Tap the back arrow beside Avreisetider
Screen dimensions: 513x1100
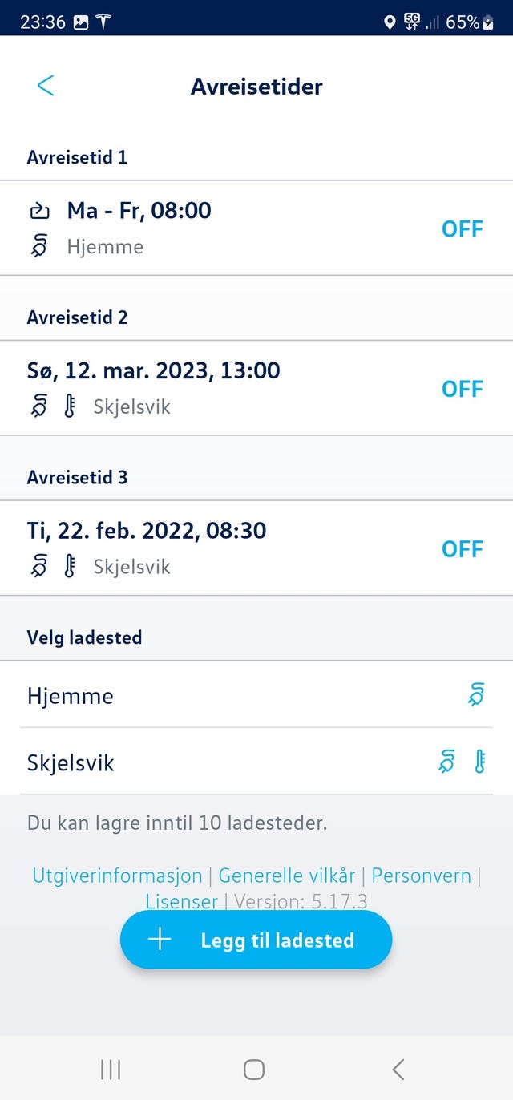[46, 86]
